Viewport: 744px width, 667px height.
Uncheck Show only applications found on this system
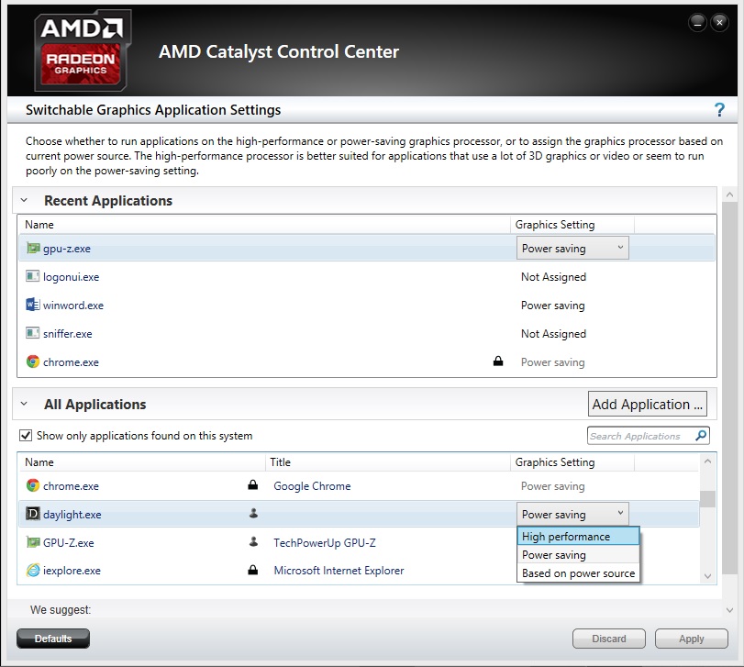[x=26, y=436]
